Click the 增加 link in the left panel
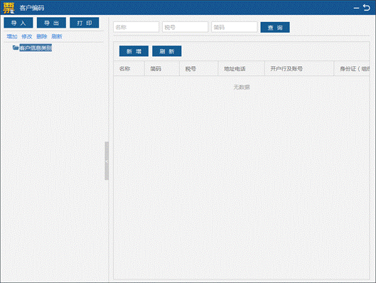 click(12, 36)
